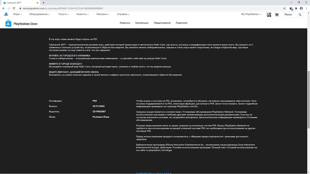The image size is (310, 174).
Task: Click the Издатель: label
Action: coord(54,112)
